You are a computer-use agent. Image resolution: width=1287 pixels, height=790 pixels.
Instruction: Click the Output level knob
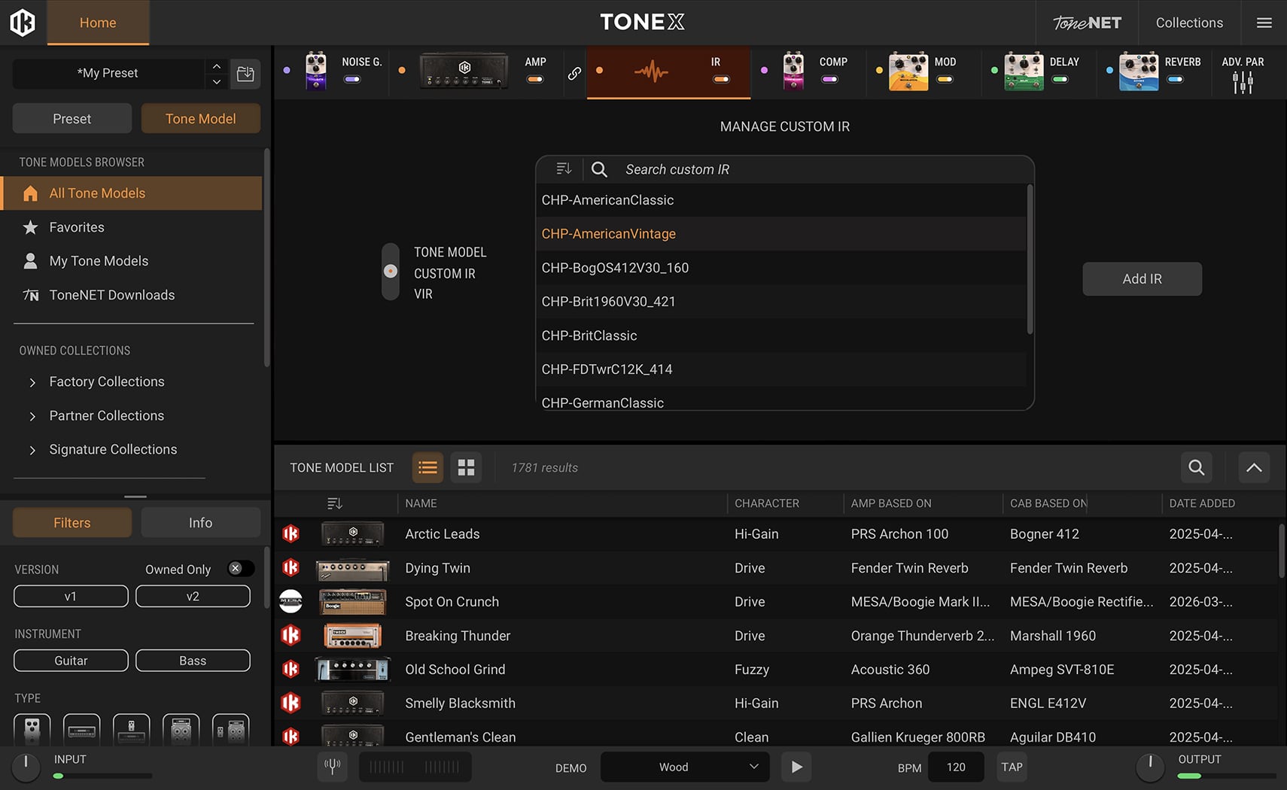(x=1149, y=767)
